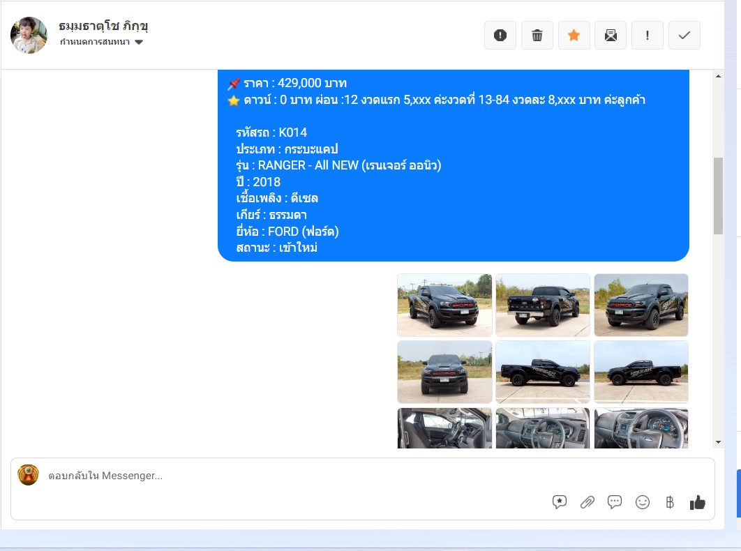Flag conversation with exclamation mark icon
The height and width of the screenshot is (551, 741).
pos(648,35)
